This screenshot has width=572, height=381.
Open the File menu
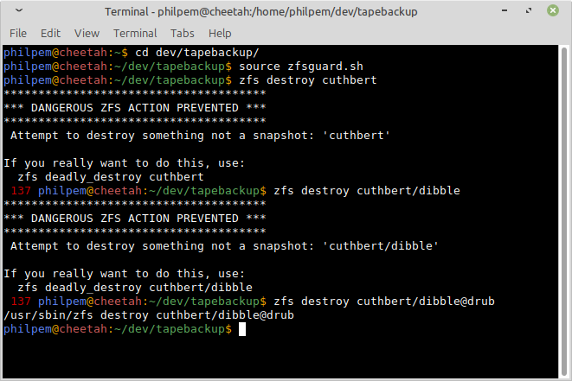(18, 33)
